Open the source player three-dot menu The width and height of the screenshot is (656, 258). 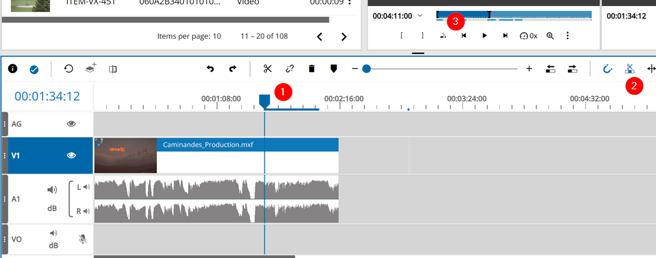point(568,36)
